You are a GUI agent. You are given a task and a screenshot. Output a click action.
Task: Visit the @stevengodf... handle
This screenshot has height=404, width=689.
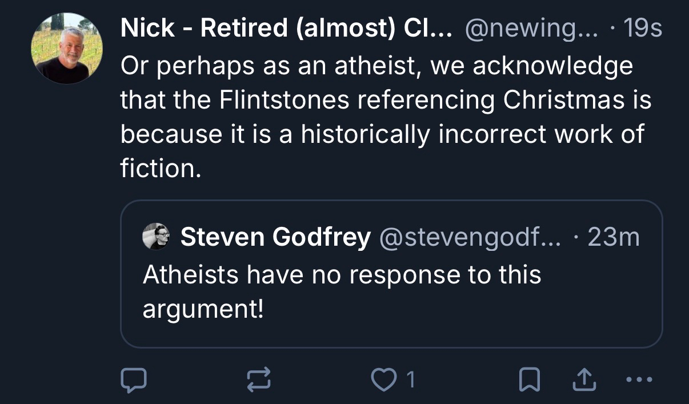click(471, 237)
